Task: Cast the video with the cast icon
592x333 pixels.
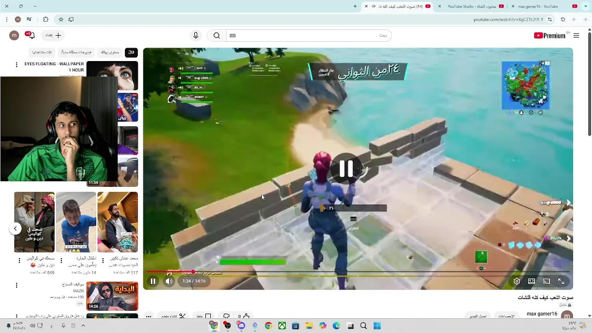Action: click(546, 281)
